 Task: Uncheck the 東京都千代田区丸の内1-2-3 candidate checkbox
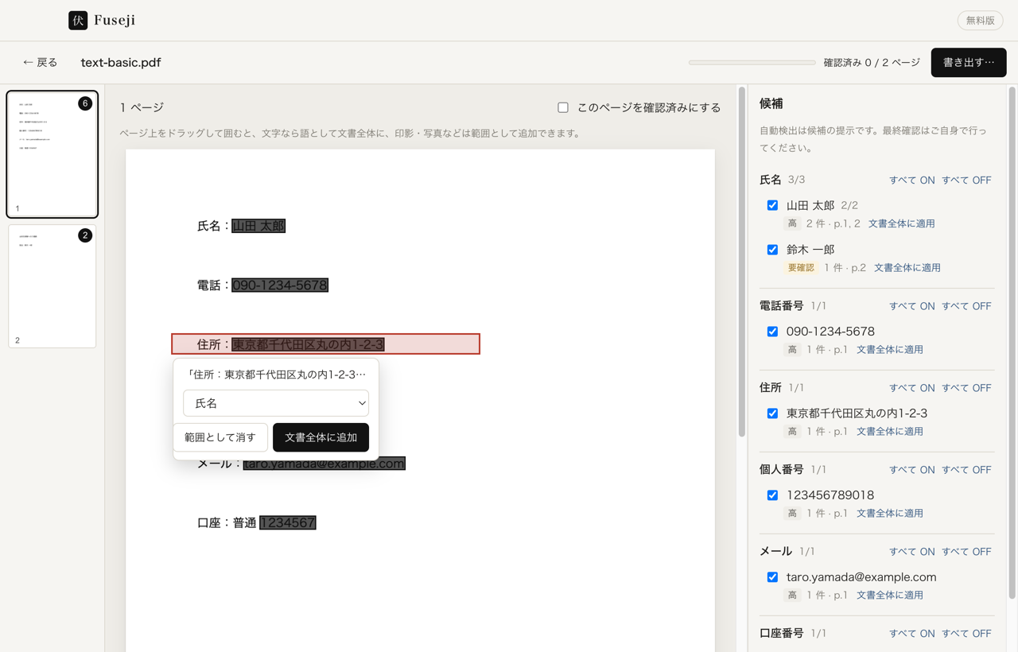click(772, 413)
